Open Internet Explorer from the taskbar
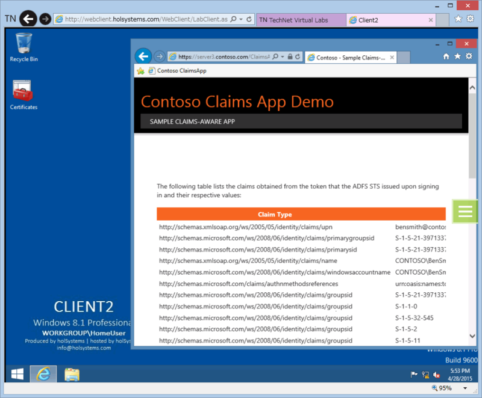 (43, 374)
